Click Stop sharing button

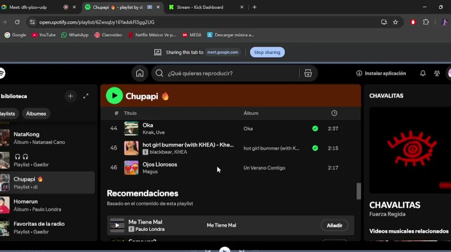(x=267, y=52)
